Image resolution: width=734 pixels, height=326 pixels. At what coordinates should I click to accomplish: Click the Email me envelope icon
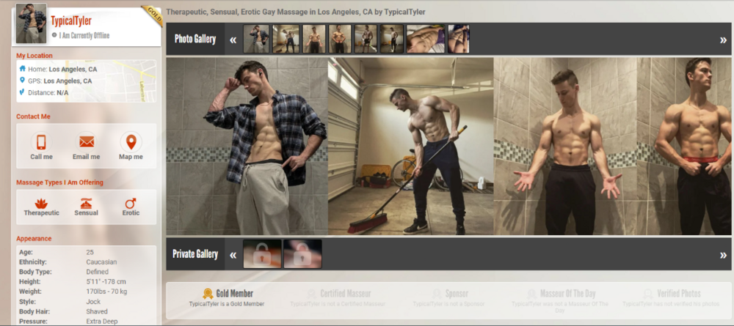pos(86,142)
